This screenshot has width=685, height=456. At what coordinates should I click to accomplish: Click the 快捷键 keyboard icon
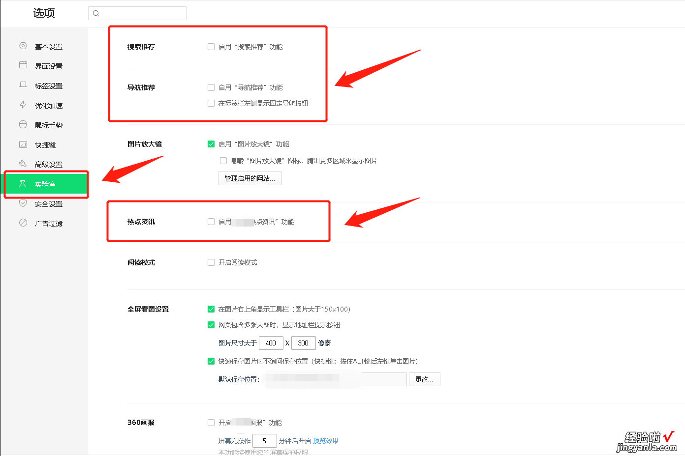tap(23, 144)
